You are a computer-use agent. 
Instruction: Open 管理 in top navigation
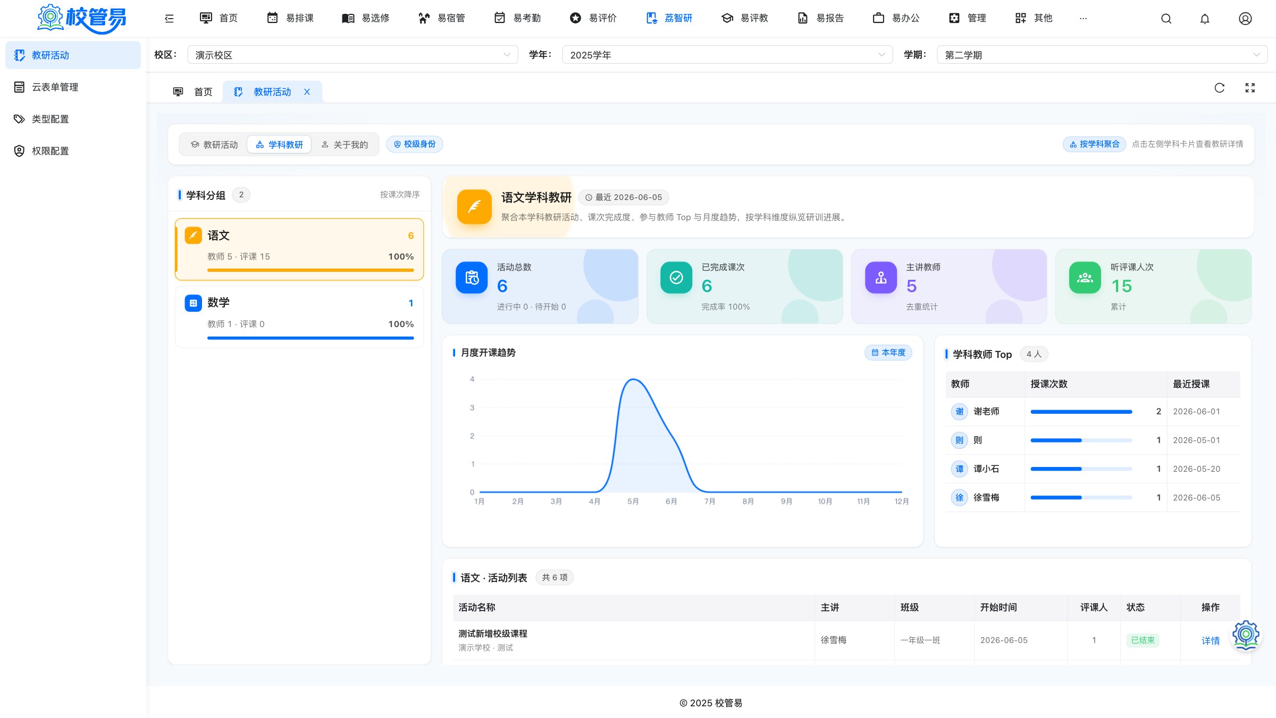tap(967, 18)
